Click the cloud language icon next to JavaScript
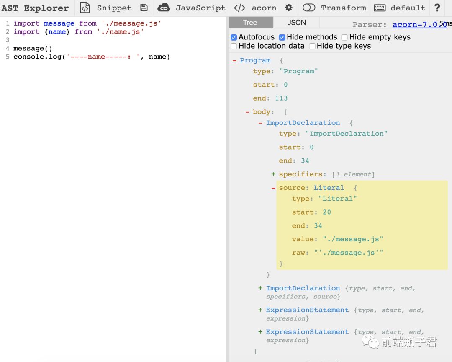The width and height of the screenshot is (452, 362). pyautogui.click(x=164, y=8)
